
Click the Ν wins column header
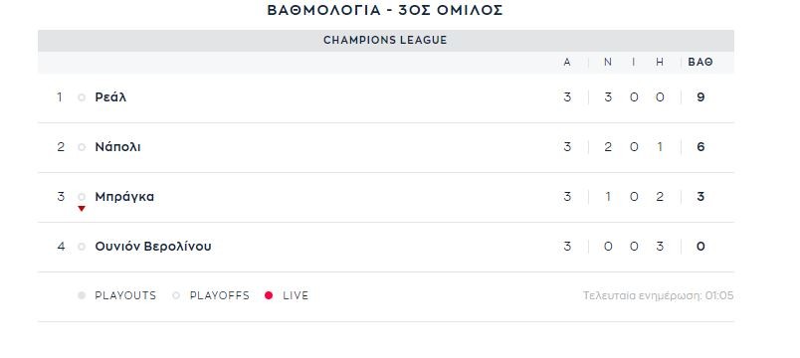tap(608, 63)
